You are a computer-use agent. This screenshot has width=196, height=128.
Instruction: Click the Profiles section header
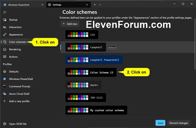(x=7, y=64)
